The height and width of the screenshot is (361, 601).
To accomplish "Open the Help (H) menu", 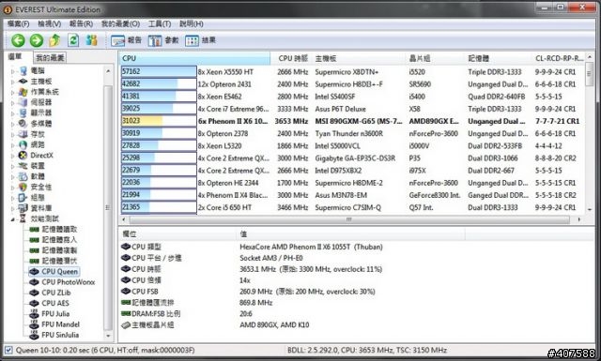I will [192, 23].
